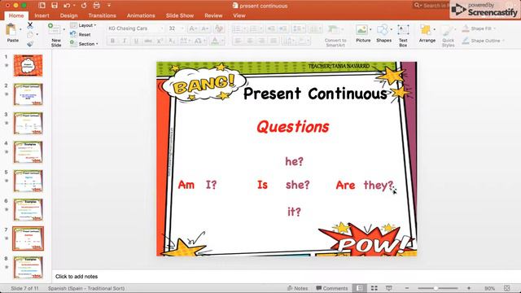Click the 'Questions' heading on the slide
521x293 pixels.
tap(293, 127)
